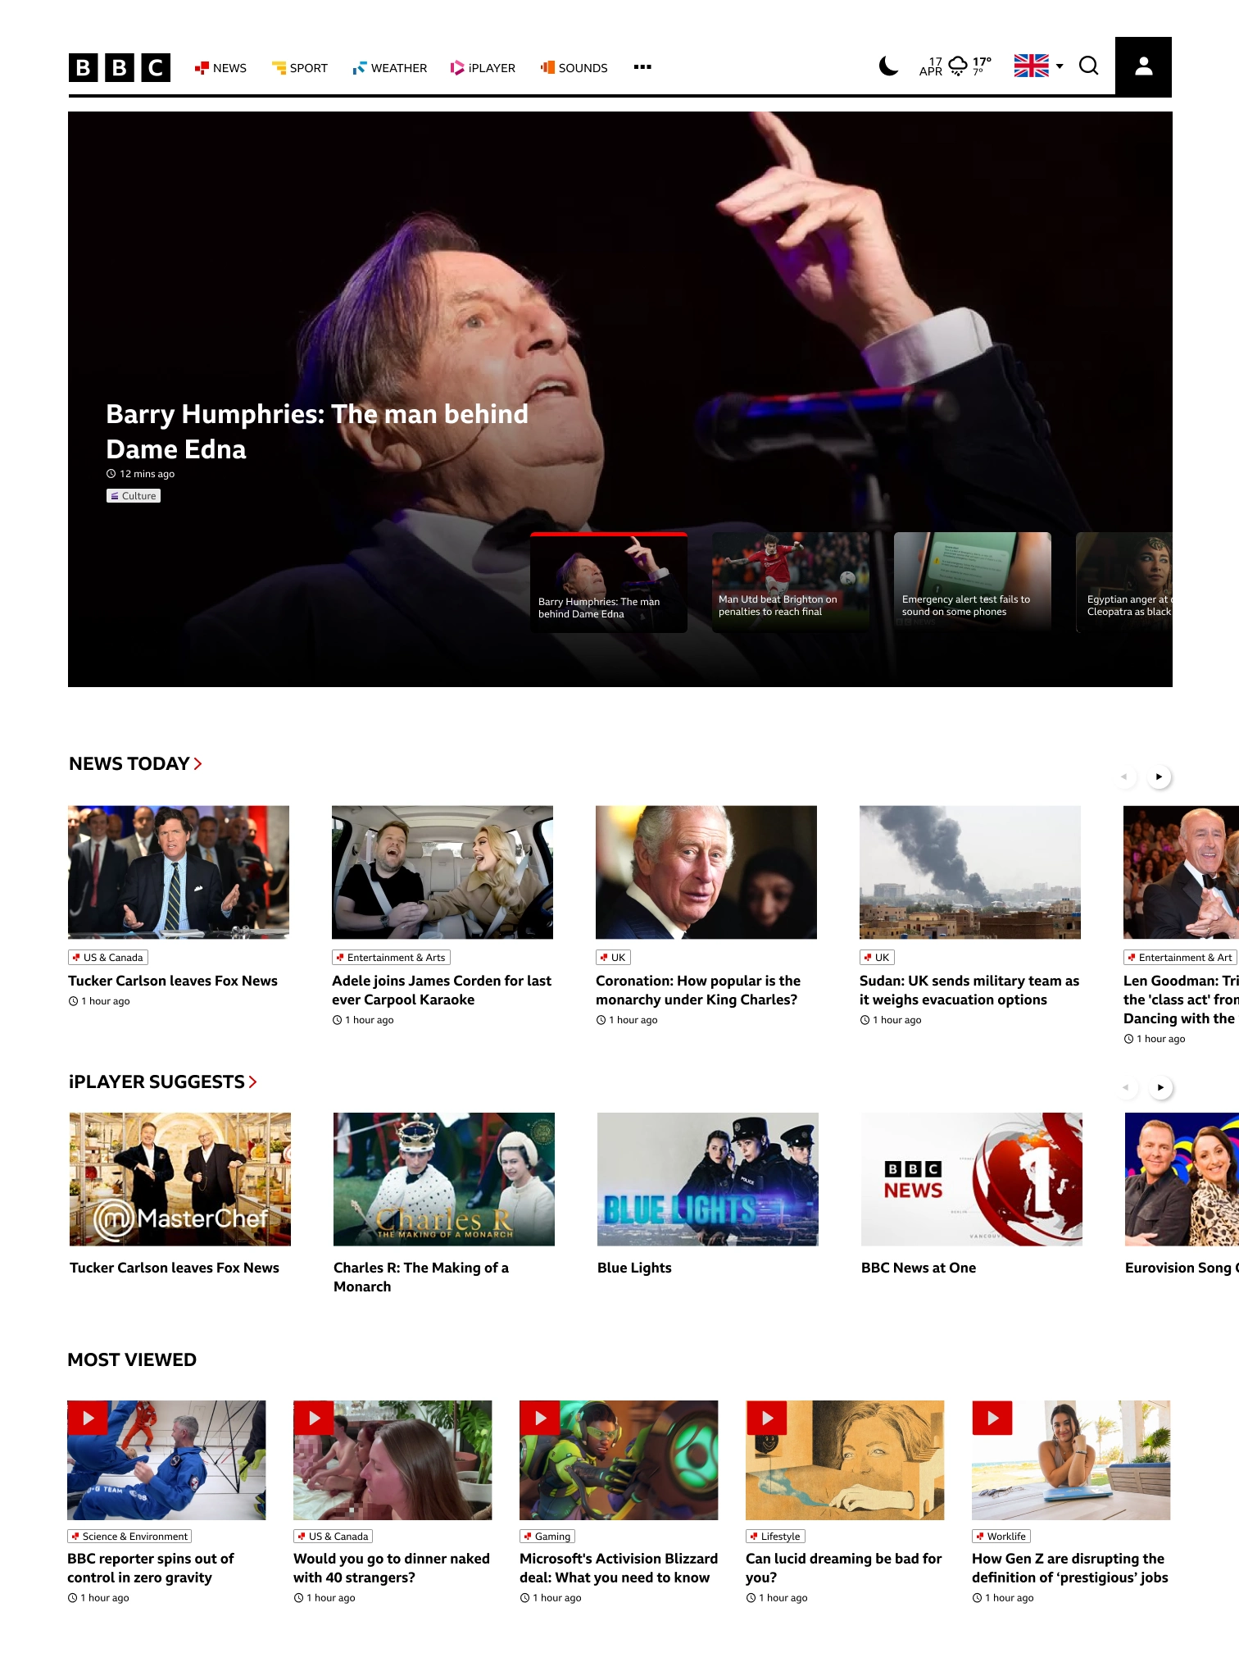1239x1653 pixels.
Task: Expand the News Today section chevron
Action: click(x=197, y=763)
